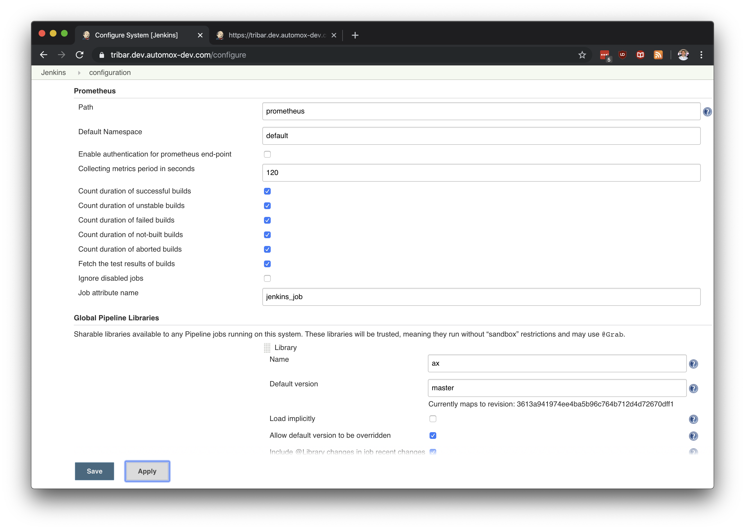Viewport: 745px width, 530px height.
Task: Click the Default Namespace input field
Action: 481,136
